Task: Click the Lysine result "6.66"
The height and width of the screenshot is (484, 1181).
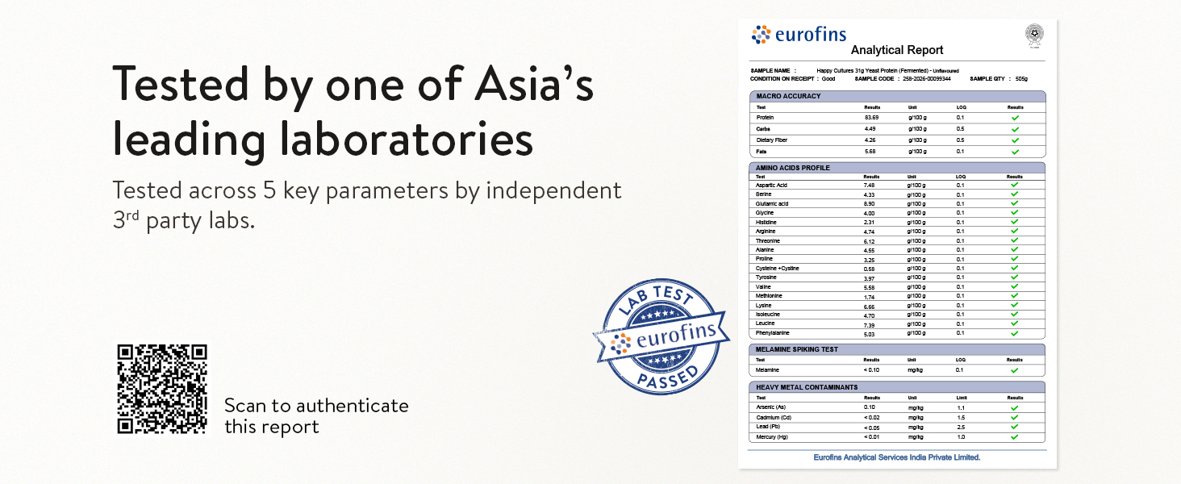Action: tap(870, 306)
